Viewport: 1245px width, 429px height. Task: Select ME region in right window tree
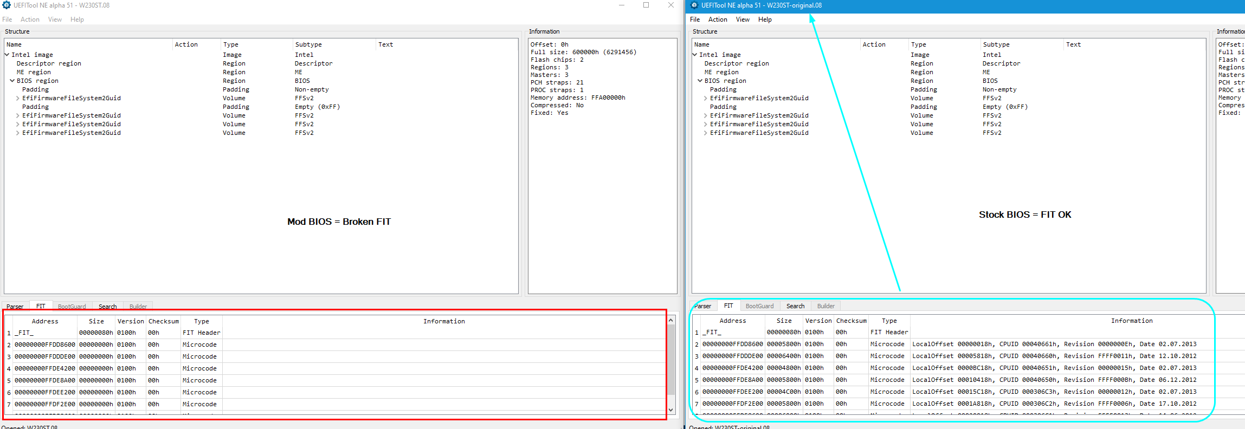[x=721, y=72]
